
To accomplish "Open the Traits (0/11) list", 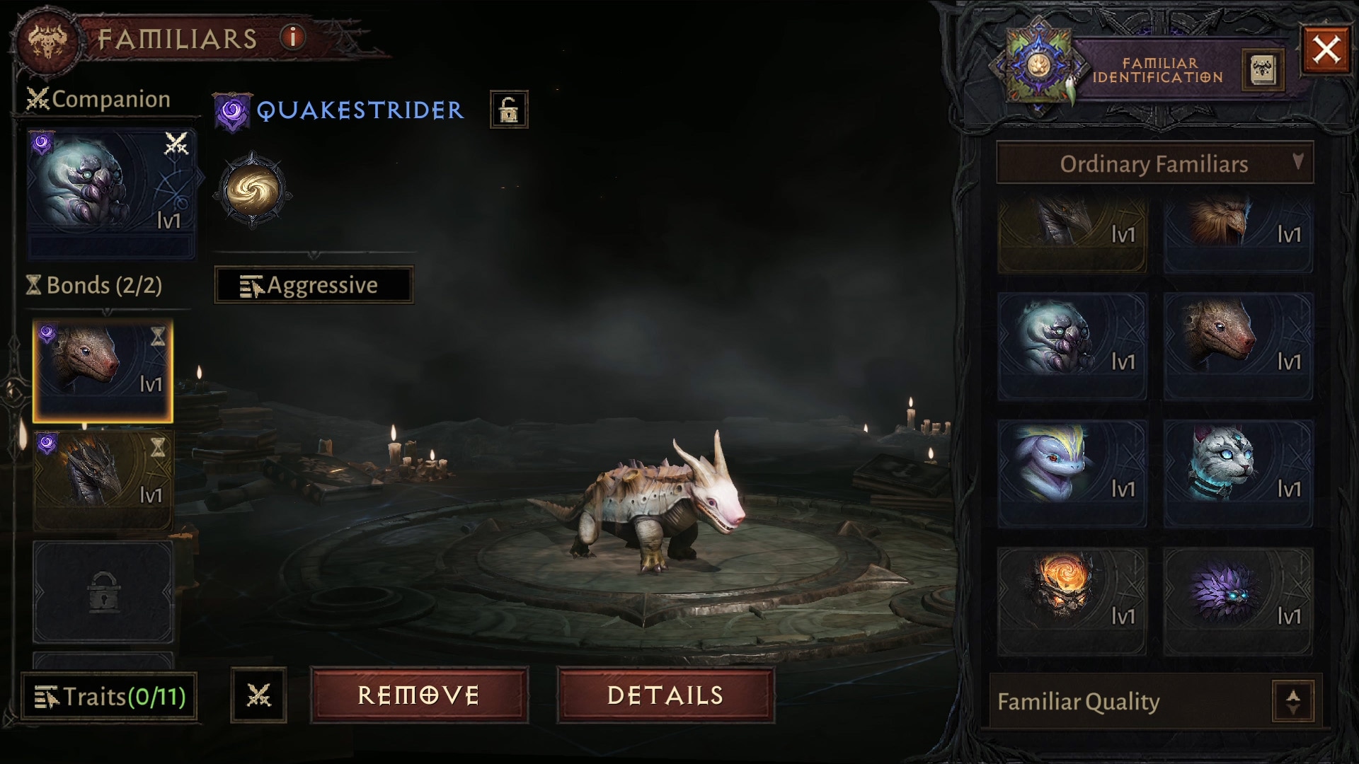I will coord(109,697).
